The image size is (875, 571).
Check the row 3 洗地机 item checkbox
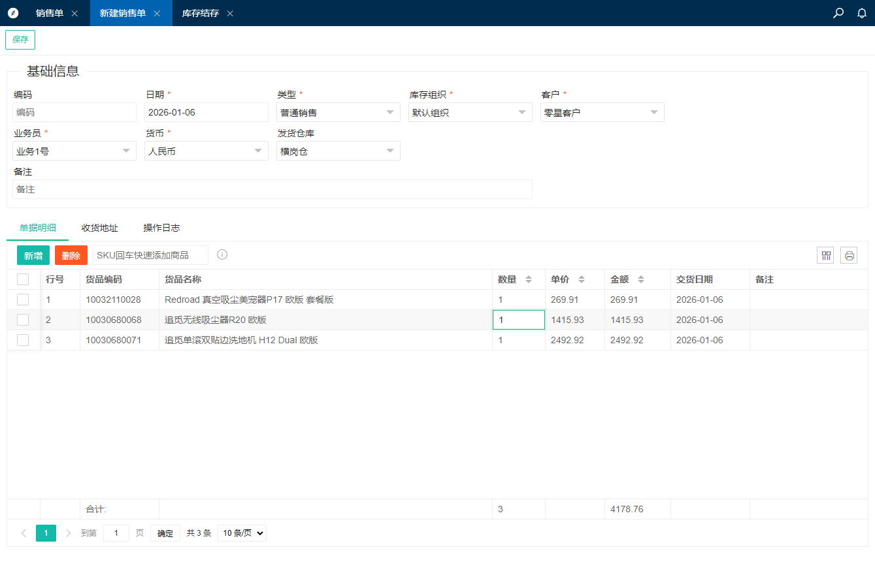point(23,340)
